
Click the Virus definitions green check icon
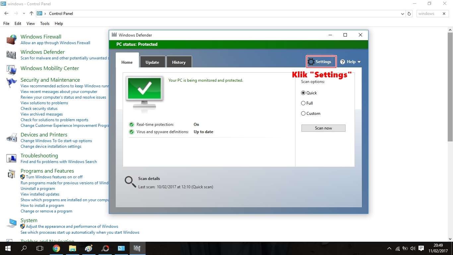point(132,132)
